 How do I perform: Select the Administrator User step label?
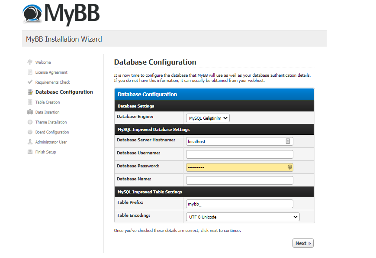51,142
